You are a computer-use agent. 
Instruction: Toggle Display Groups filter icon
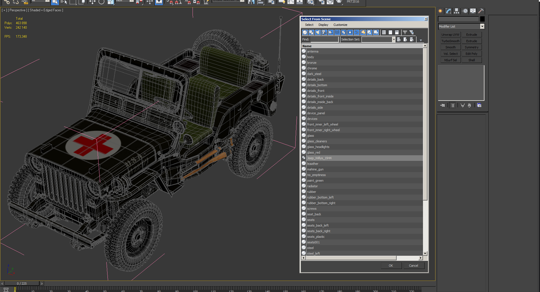(344, 32)
